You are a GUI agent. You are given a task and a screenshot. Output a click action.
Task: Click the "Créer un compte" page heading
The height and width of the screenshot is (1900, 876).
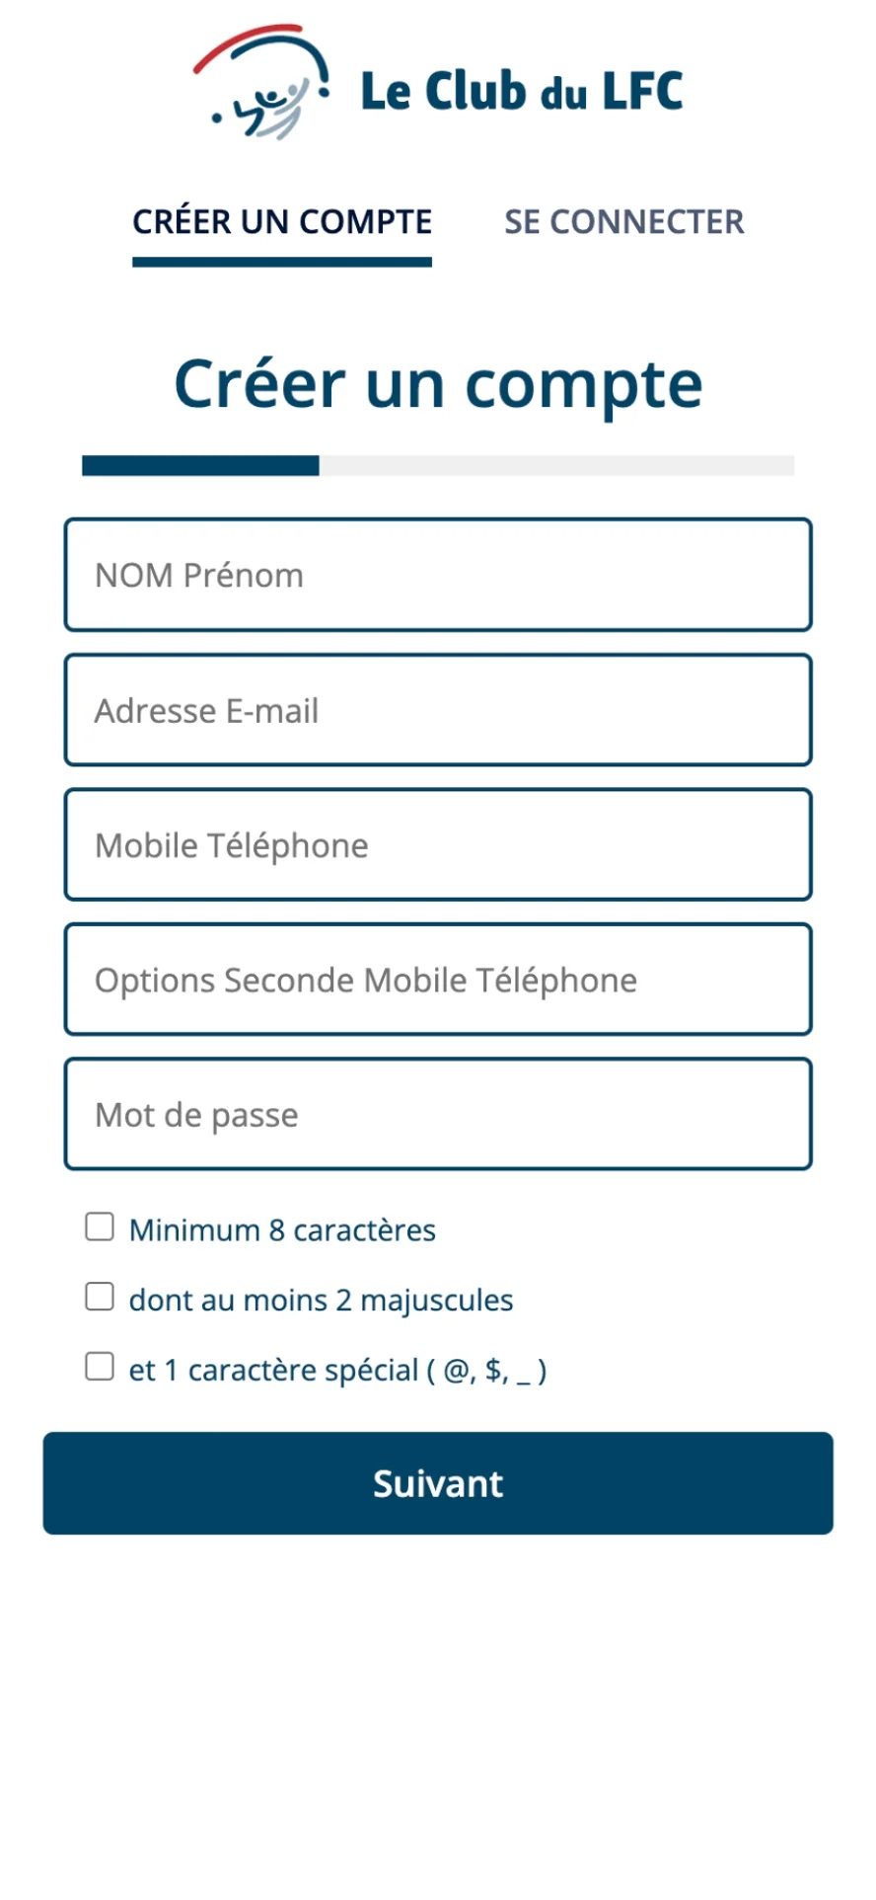(x=438, y=384)
